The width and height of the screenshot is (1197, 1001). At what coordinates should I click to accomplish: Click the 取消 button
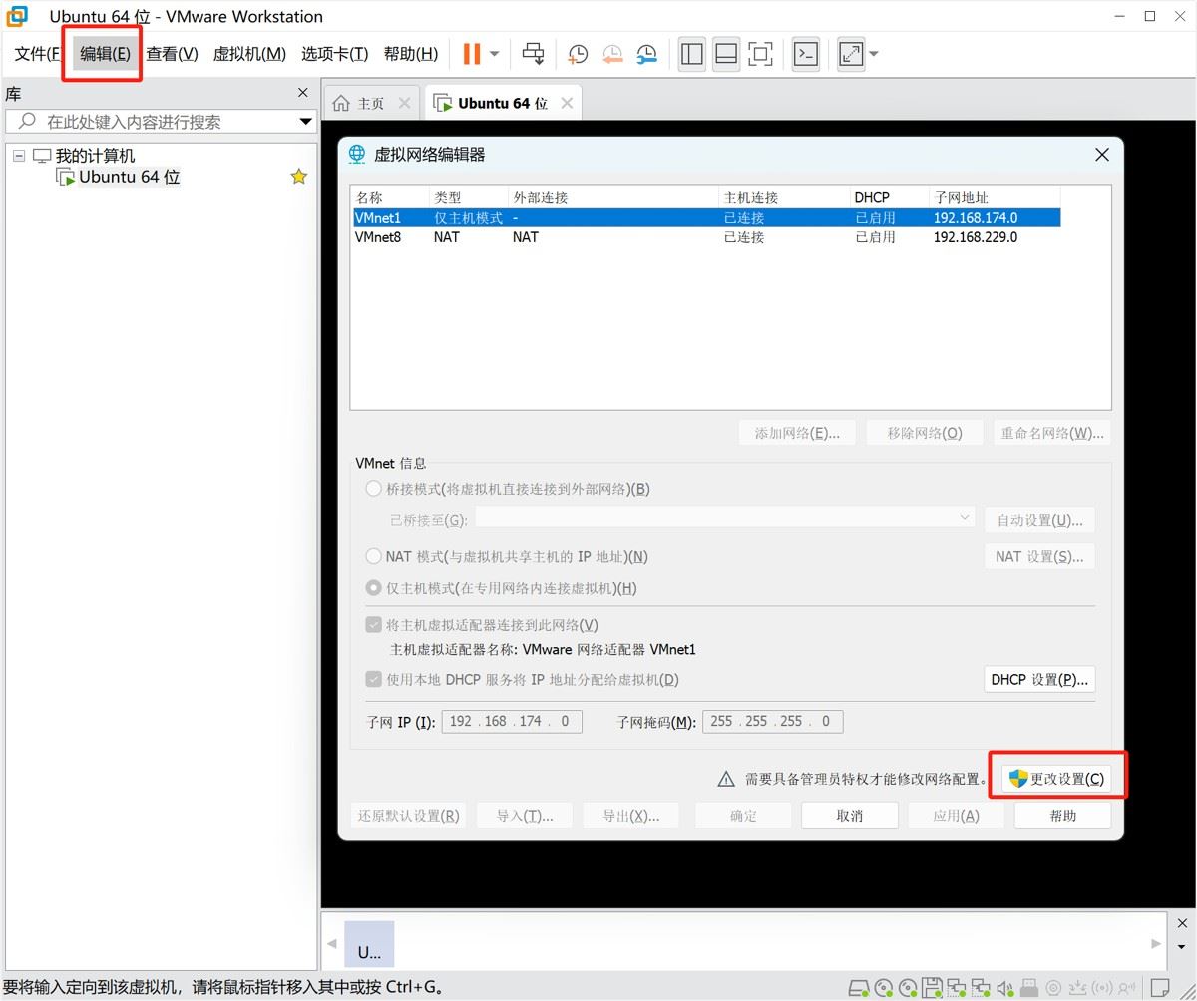(x=849, y=815)
